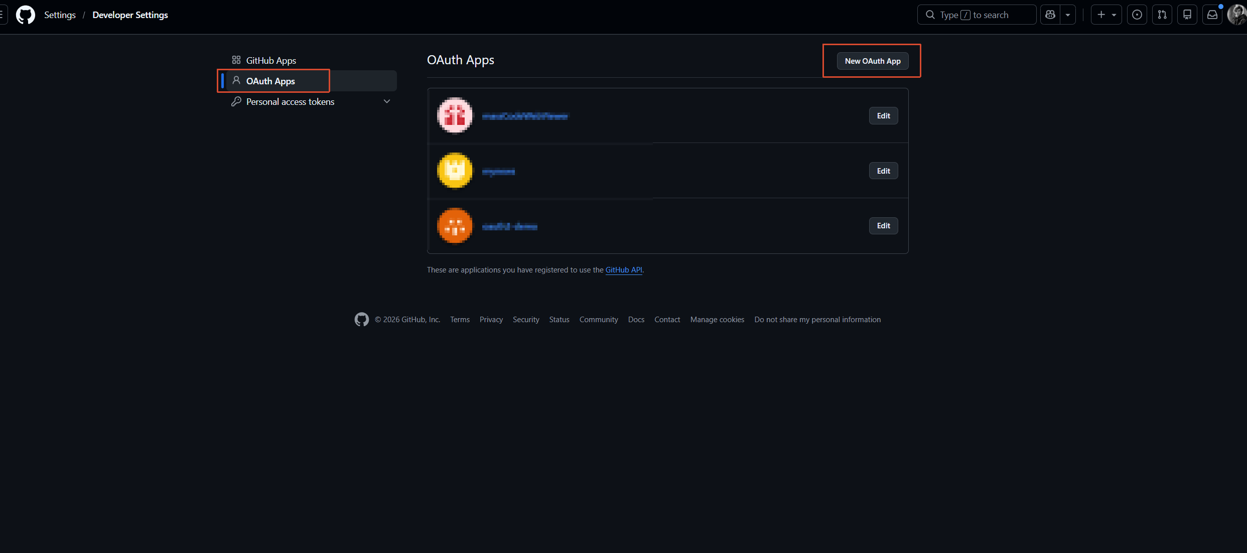This screenshot has width=1247, height=553.
Task: View Issues icon in the header
Action: 1137,15
